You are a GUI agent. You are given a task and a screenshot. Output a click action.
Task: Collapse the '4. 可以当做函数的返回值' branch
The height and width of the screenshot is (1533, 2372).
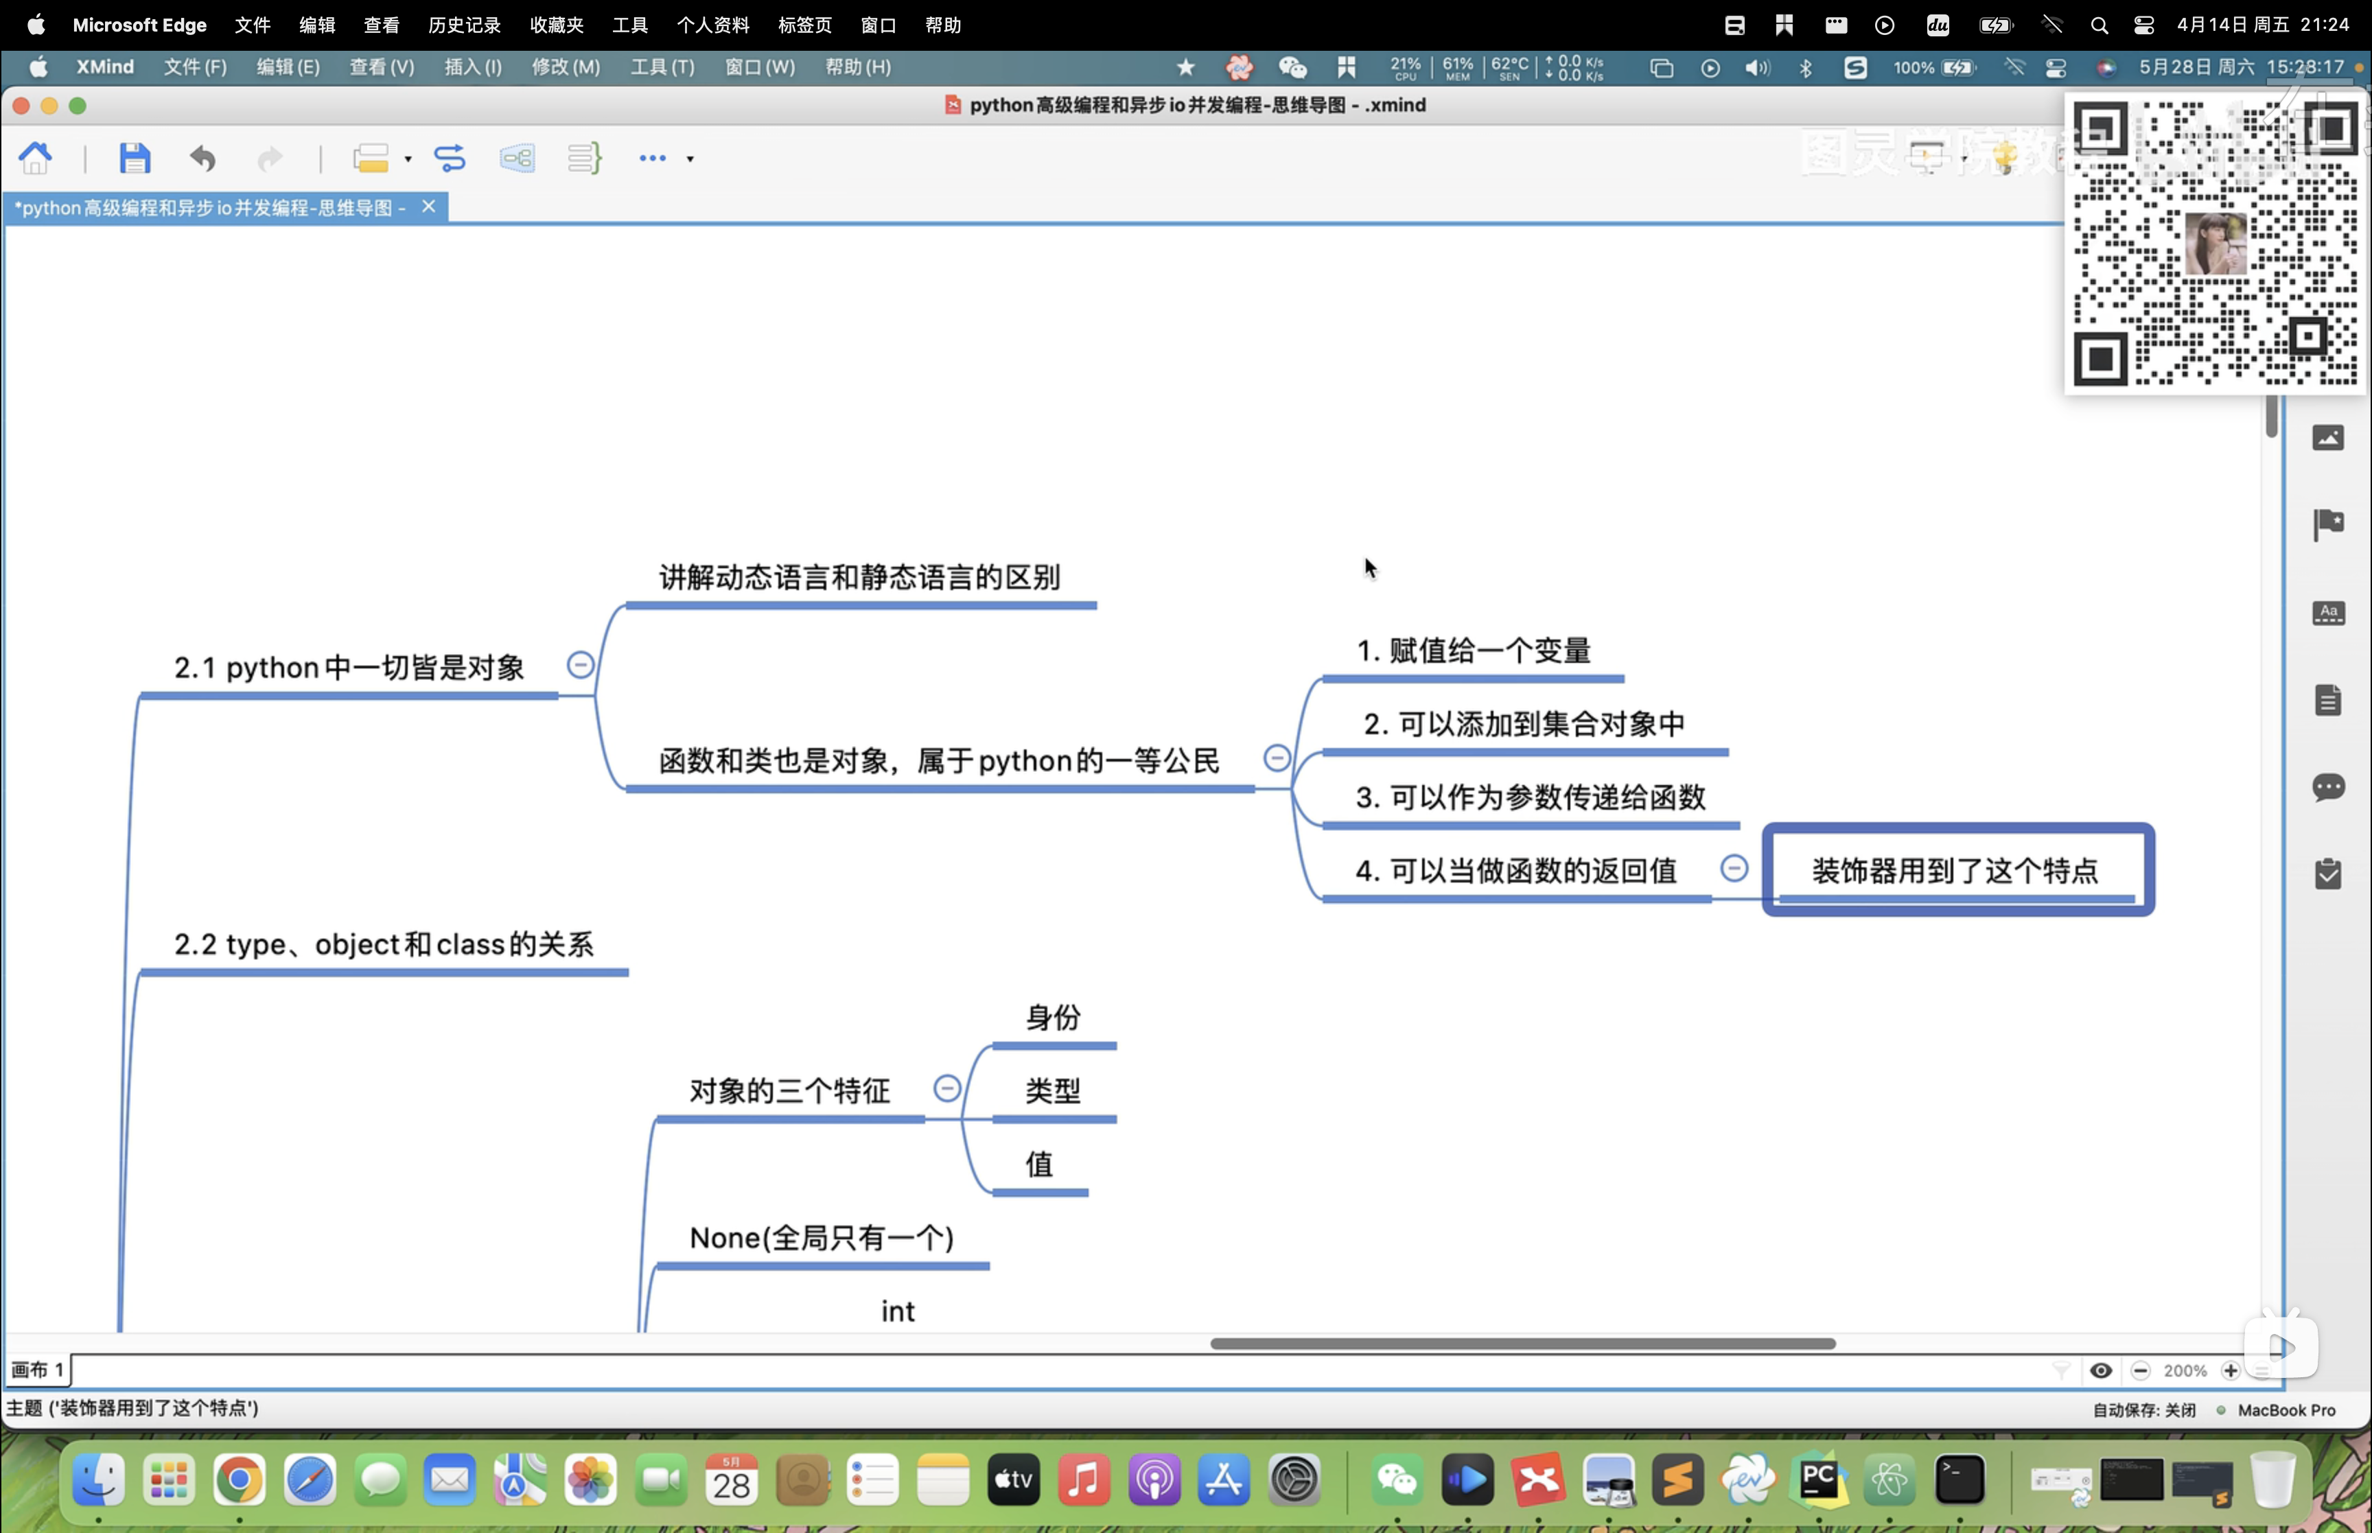click(x=1734, y=868)
